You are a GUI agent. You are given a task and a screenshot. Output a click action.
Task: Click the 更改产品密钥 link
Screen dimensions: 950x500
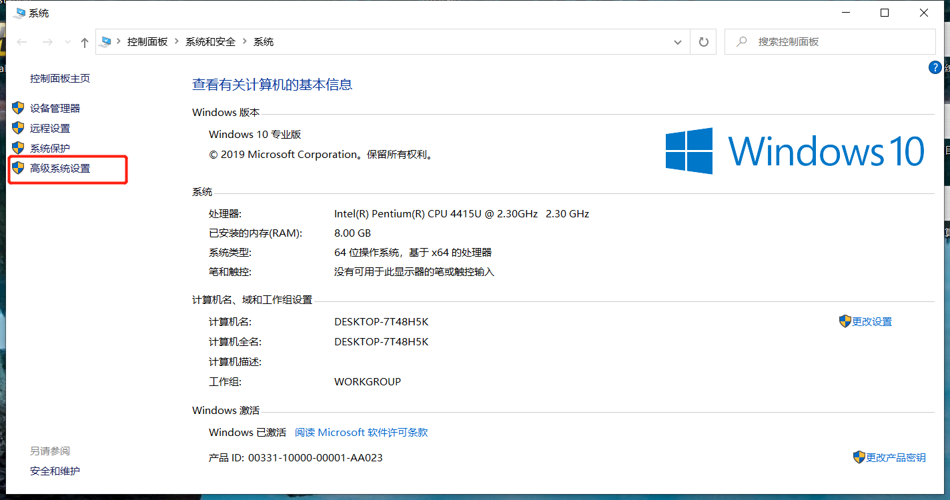896,457
